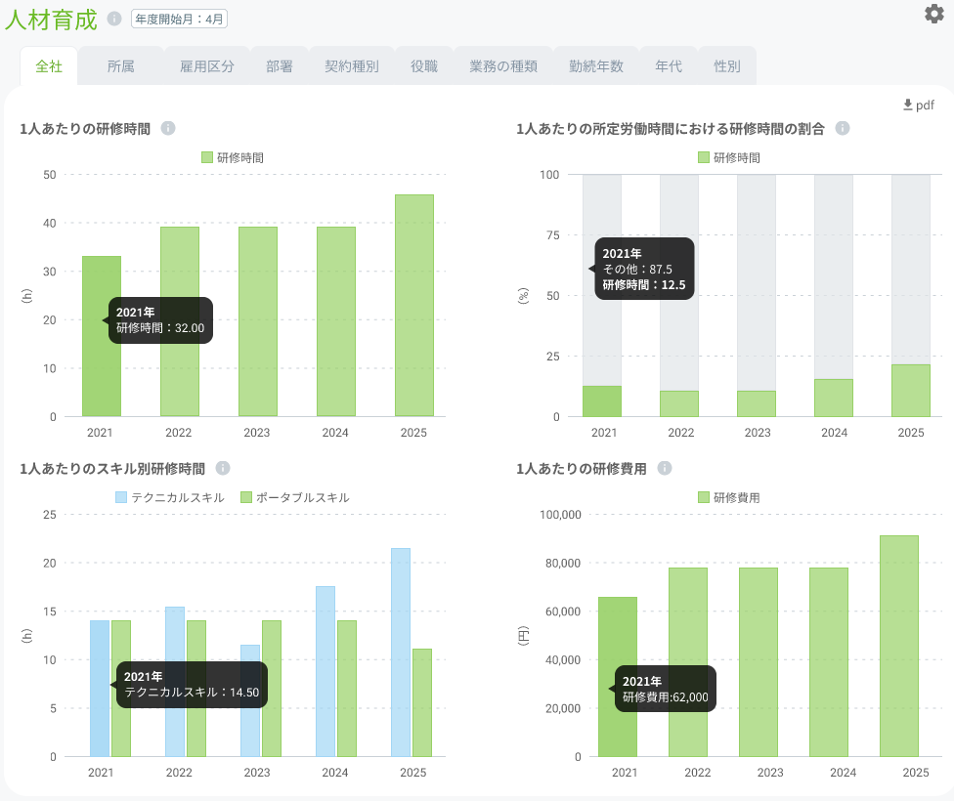
Task: Select the 全社 tab
Action: click(x=49, y=66)
